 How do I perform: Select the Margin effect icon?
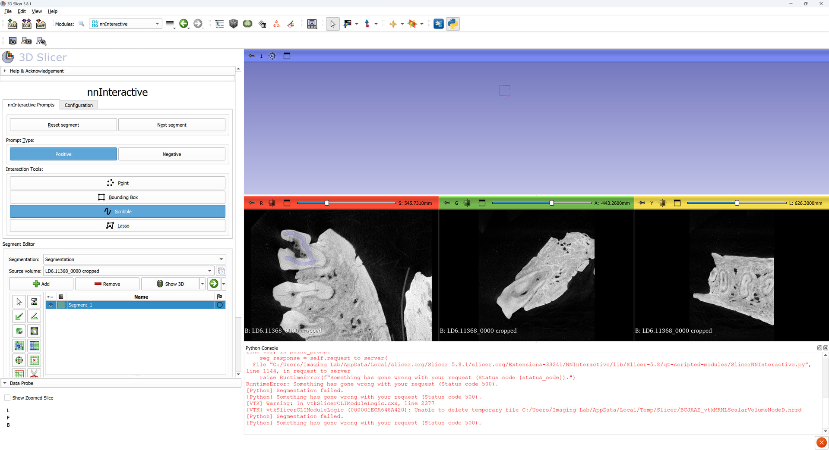click(x=19, y=360)
